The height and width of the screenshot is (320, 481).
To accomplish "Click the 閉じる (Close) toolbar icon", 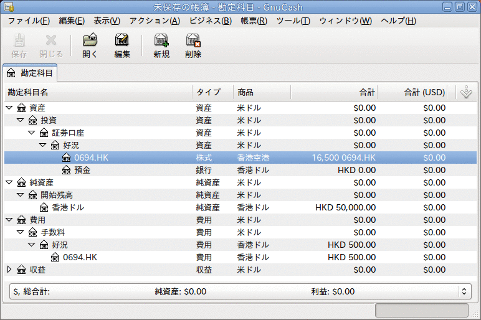I will (51, 45).
